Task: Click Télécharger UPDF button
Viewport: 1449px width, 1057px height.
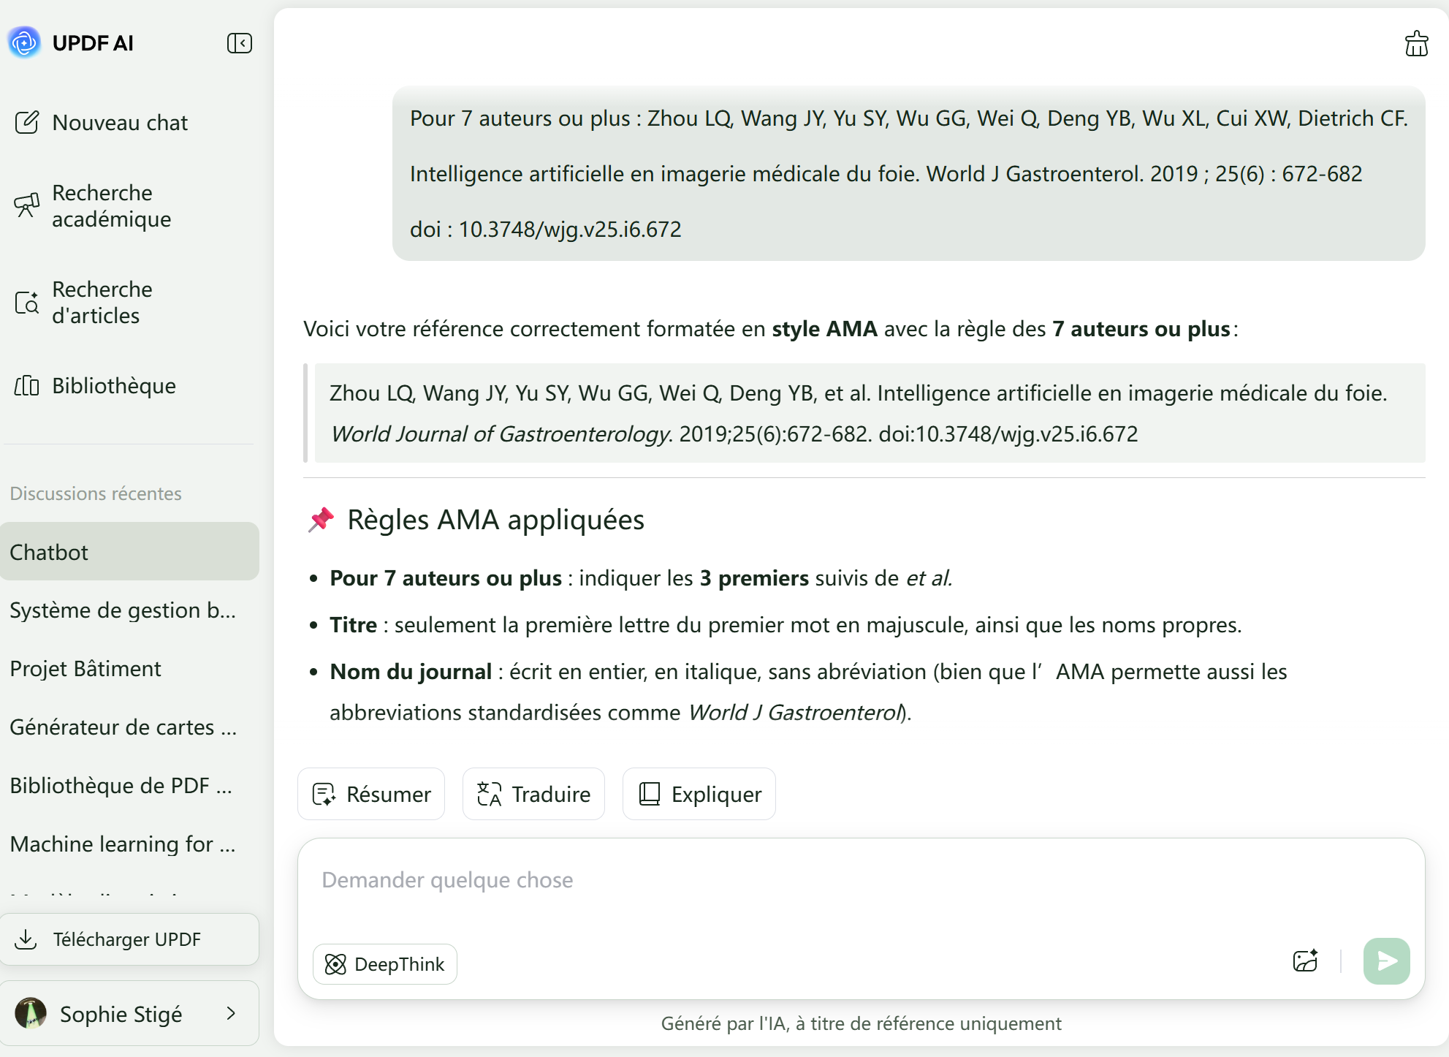Action: pos(129,939)
